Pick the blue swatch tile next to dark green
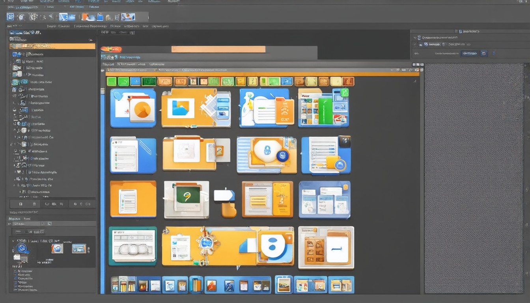The image size is (530, 303). click(135, 81)
